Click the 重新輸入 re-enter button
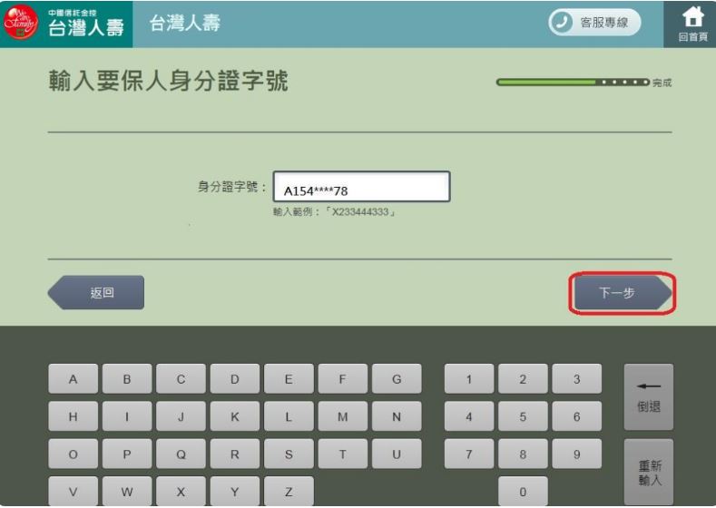Image resolution: width=716 pixels, height=508 pixels. [648, 472]
